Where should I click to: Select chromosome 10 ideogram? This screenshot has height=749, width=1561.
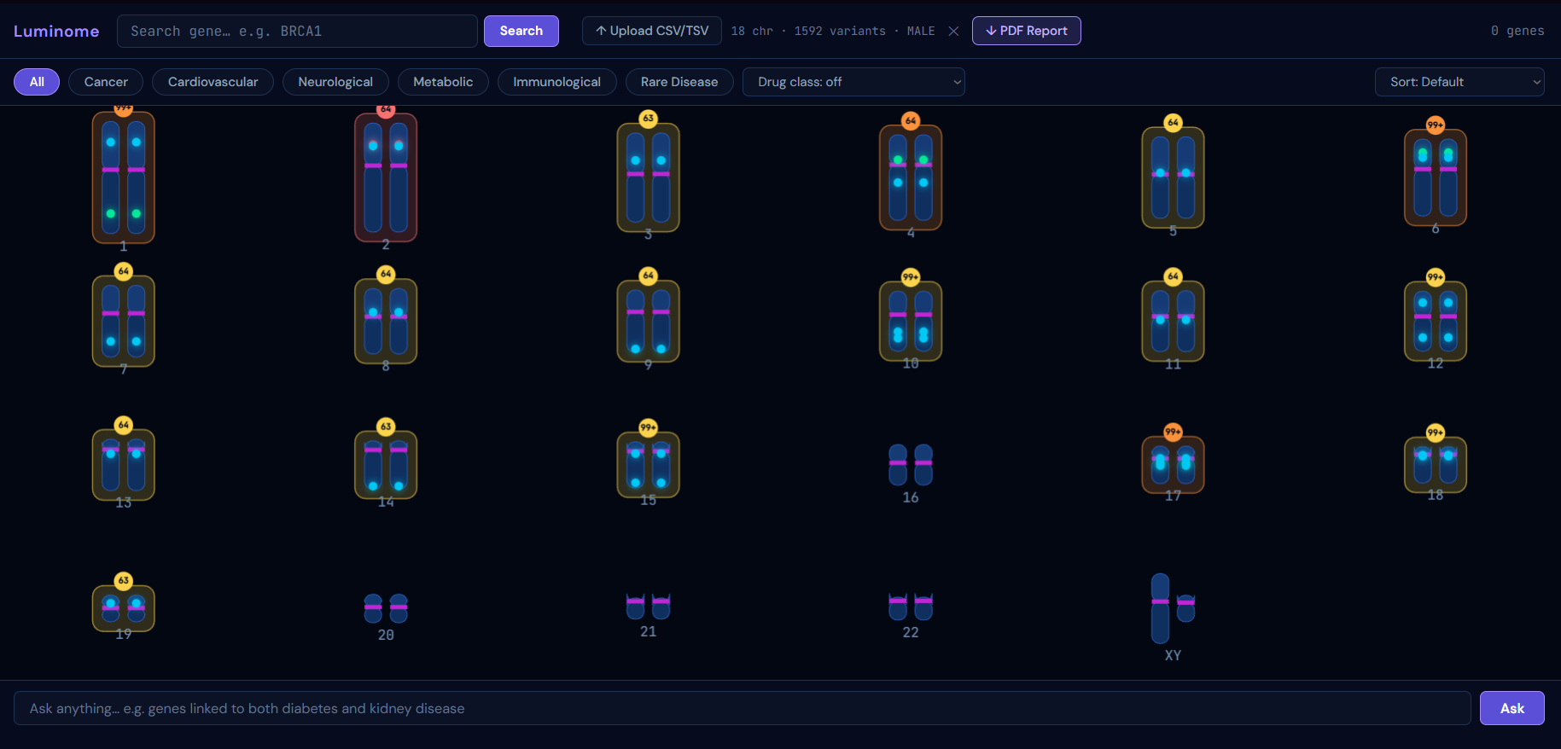click(x=911, y=321)
